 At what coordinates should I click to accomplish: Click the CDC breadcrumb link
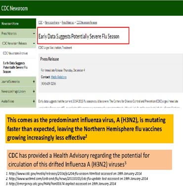tap(41, 22)
